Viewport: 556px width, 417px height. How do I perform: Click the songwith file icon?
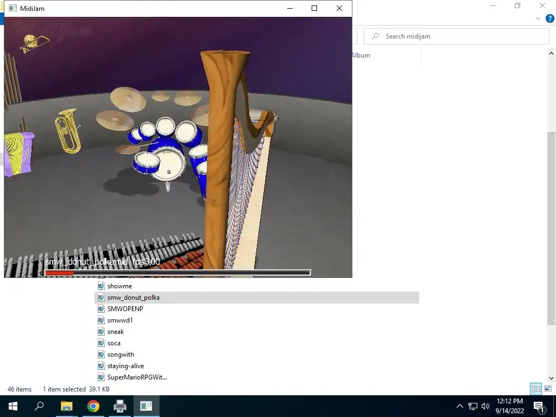click(101, 354)
